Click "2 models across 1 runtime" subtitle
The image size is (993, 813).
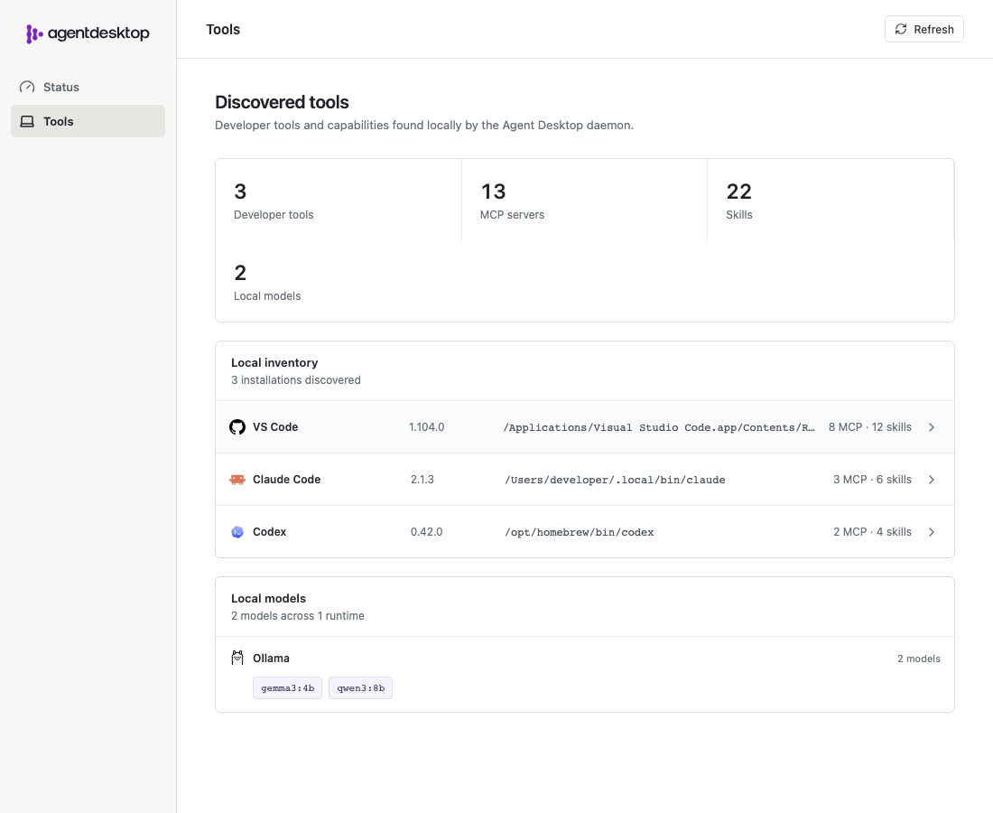coord(298,616)
